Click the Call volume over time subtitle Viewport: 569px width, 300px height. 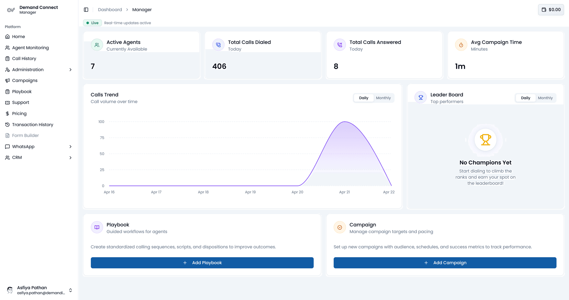pos(114,102)
